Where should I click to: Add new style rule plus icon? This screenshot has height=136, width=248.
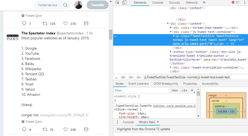[192, 90]
